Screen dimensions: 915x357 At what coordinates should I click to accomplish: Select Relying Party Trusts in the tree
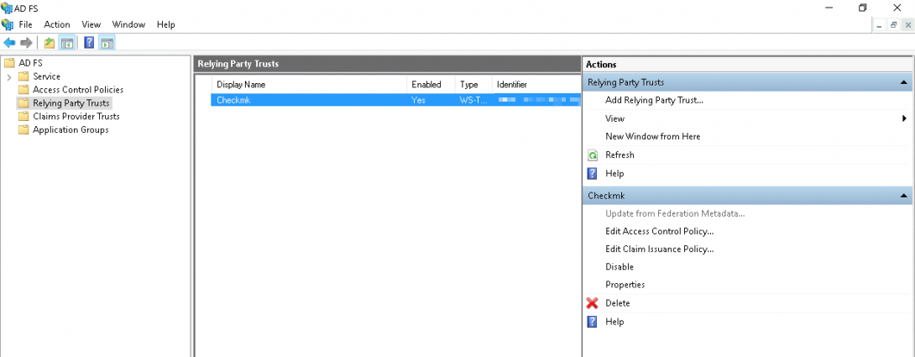point(71,102)
